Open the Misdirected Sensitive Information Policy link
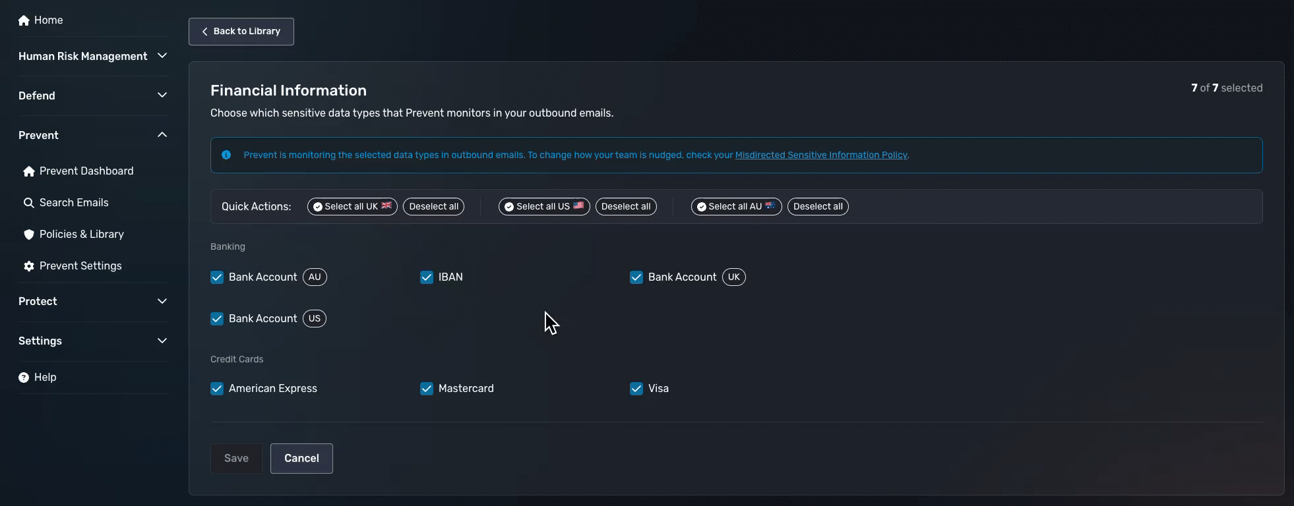The image size is (1294, 506). (821, 155)
